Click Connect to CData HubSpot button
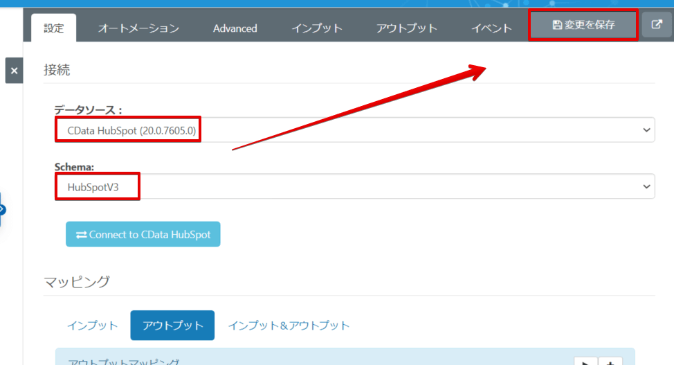The image size is (674, 365). pyautogui.click(x=143, y=234)
